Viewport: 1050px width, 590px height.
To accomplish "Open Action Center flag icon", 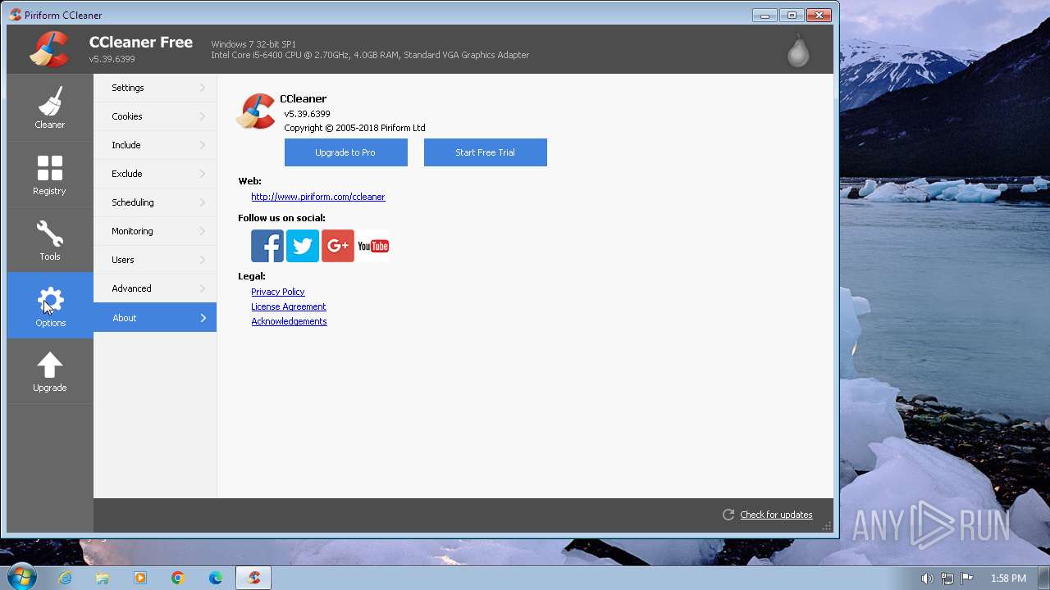I will point(966,578).
